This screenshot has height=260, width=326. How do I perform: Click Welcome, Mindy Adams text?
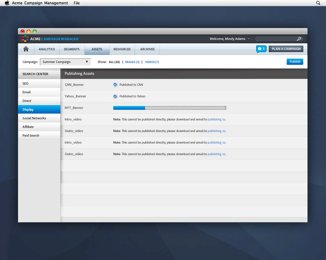pyautogui.click(x=227, y=39)
